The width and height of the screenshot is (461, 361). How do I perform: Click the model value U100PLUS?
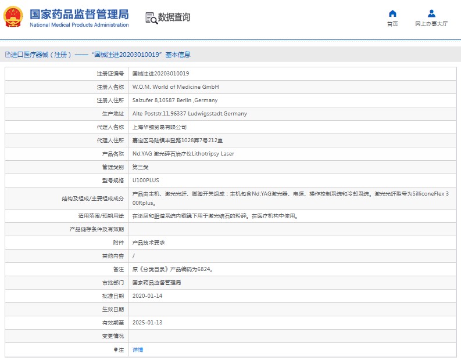coord(145,180)
